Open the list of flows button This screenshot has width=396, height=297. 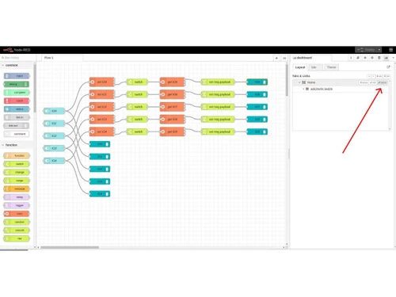click(x=284, y=58)
